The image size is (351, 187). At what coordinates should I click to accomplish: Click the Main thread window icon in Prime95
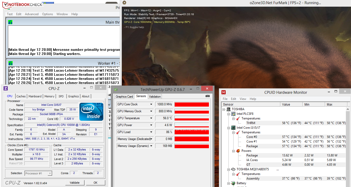[10, 22]
